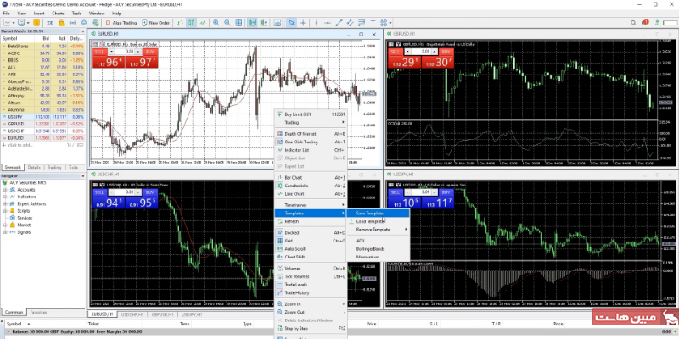Select the text label tool
The width and height of the screenshot is (679, 339).
tap(373, 23)
